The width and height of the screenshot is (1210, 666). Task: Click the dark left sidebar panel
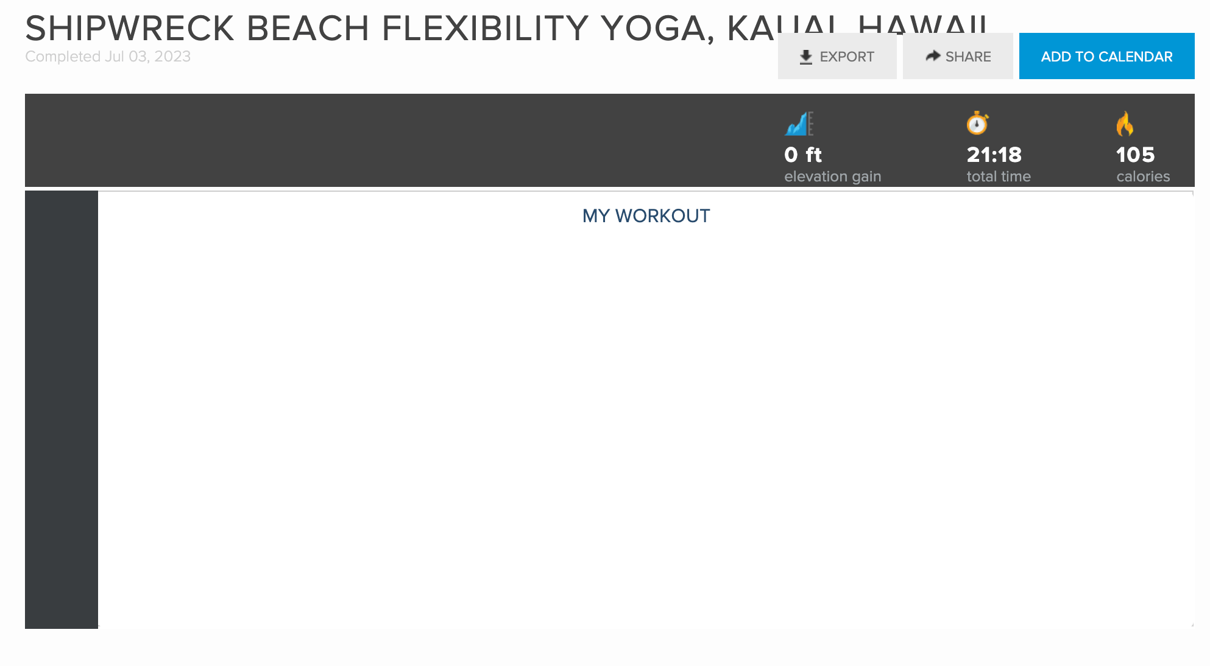pyautogui.click(x=62, y=409)
